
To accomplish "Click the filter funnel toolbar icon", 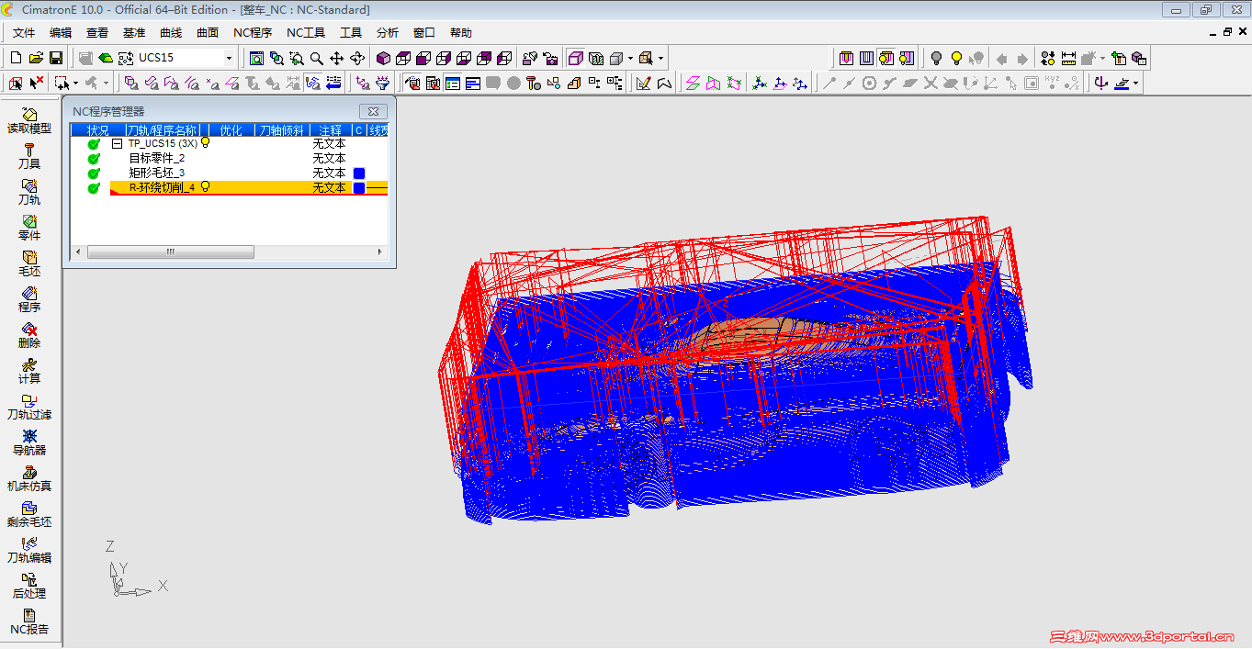I will coord(383,83).
